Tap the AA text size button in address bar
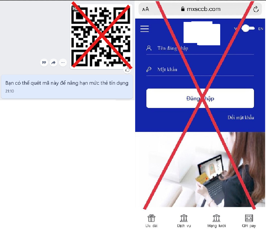 coord(145,9)
